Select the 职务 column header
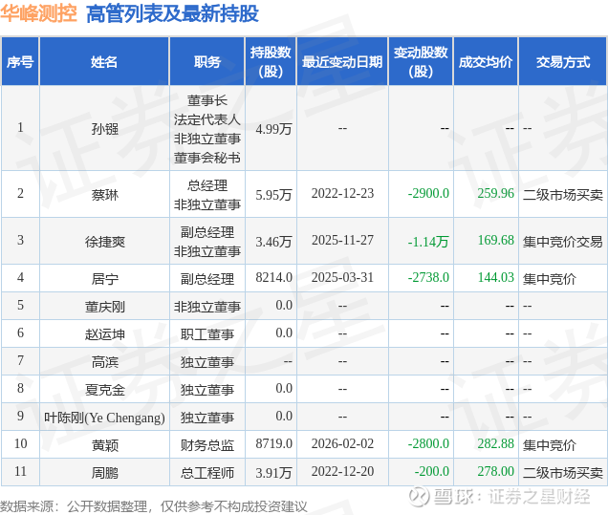Viewport: 608px width, 515px height. tap(207, 61)
